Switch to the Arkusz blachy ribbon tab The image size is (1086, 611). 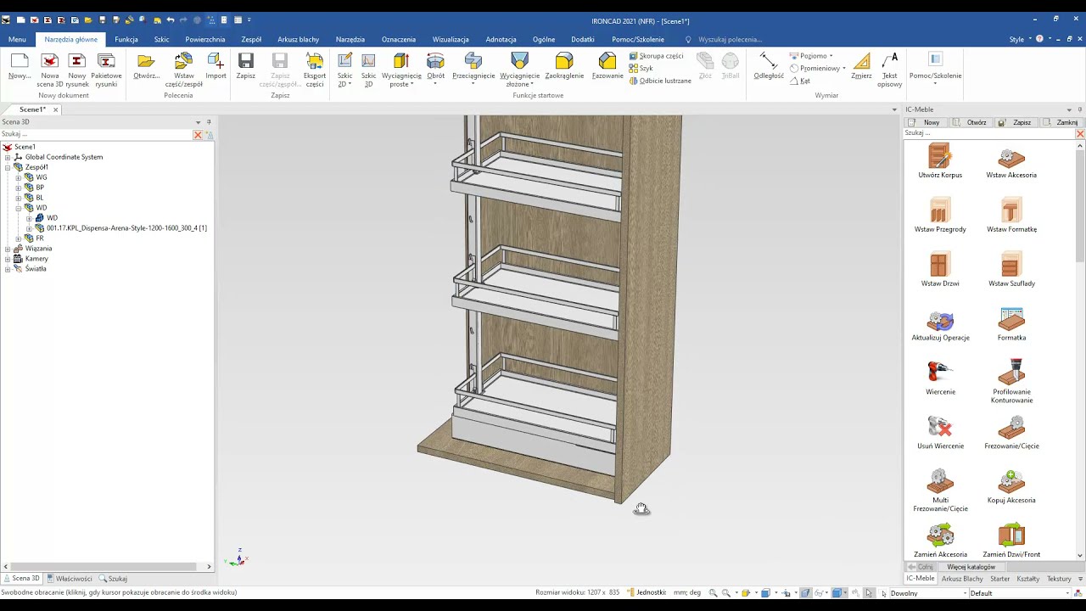(x=298, y=39)
